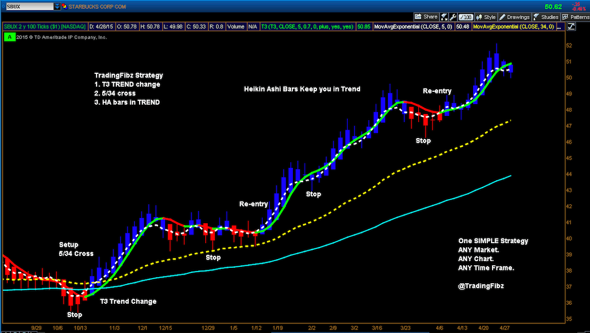Click the C: 50.33 close value
This screenshot has height=333, width=590.
tap(196, 27)
